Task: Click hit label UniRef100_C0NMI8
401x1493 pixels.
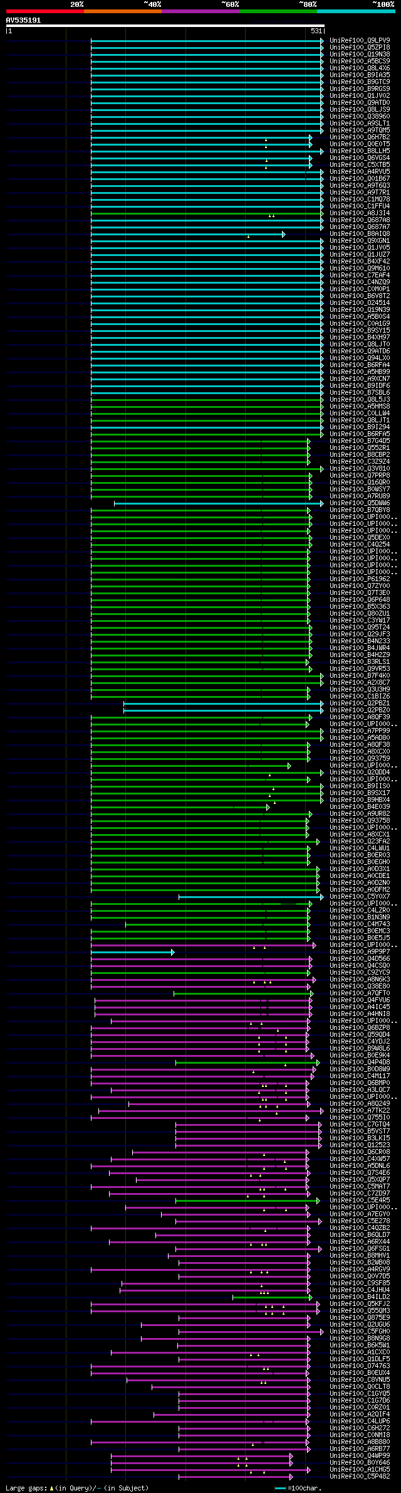Action: pyautogui.click(x=360, y=1435)
